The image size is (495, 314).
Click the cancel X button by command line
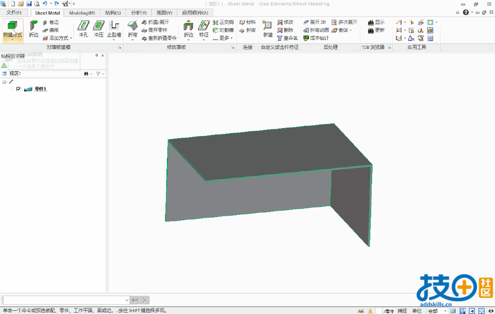[x=145, y=300]
